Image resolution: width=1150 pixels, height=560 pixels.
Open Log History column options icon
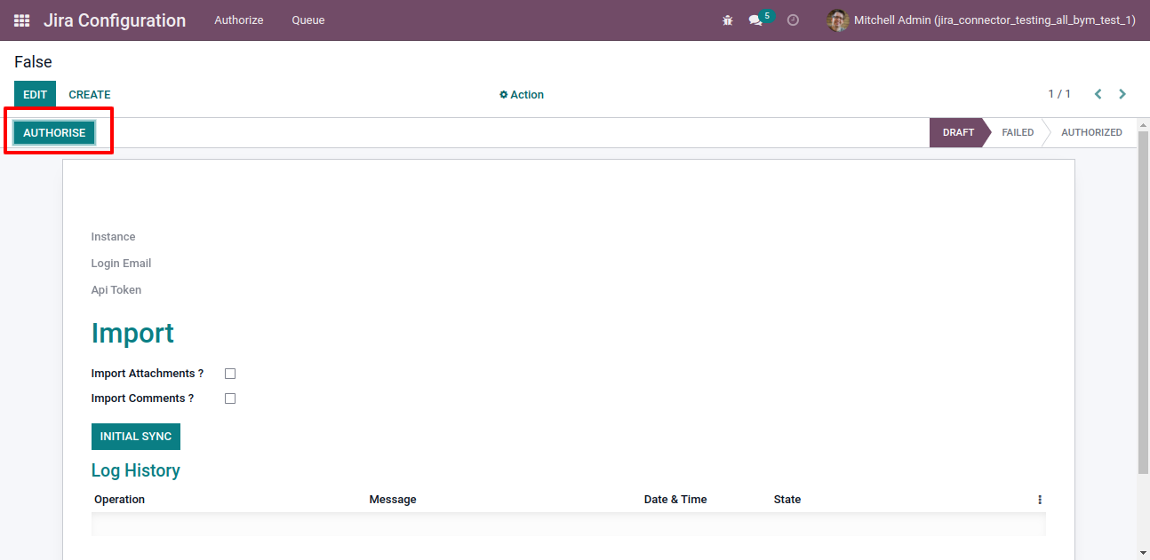[x=1040, y=500]
